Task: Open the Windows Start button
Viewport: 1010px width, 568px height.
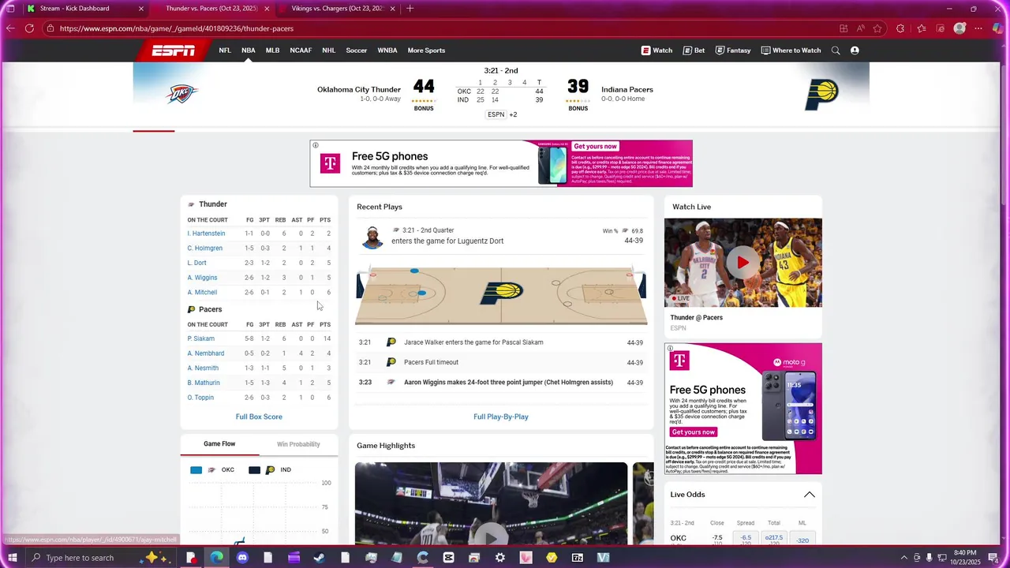Action: [x=12, y=558]
